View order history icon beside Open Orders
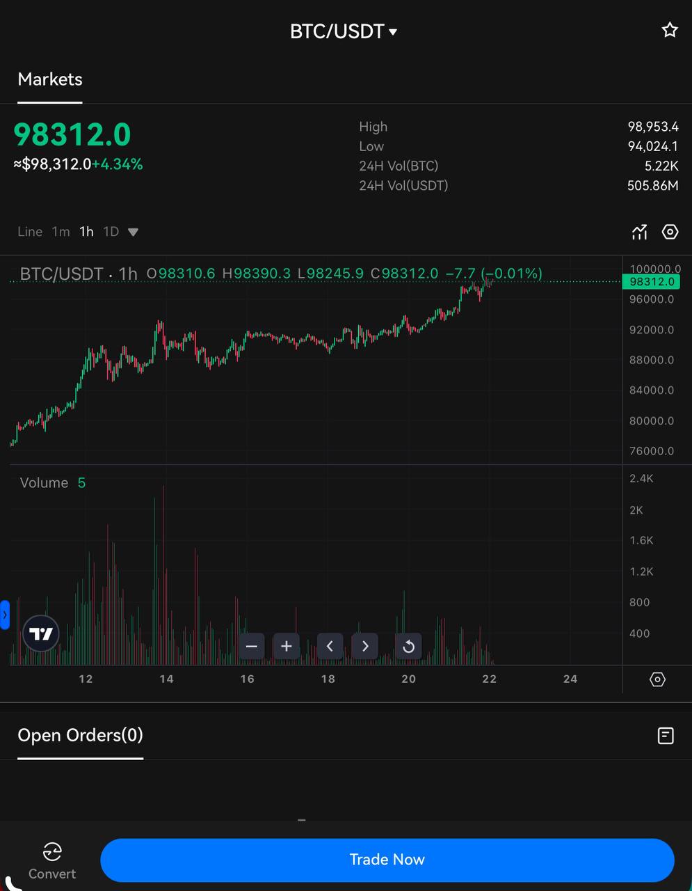Viewport: 692px width, 891px height. (x=666, y=736)
